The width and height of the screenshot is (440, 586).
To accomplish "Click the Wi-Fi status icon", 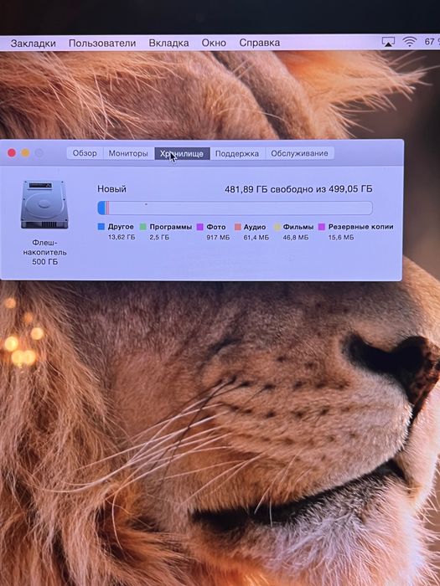I will coord(409,42).
